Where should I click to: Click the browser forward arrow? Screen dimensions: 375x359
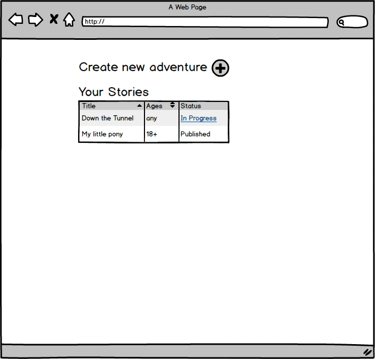pyautogui.click(x=36, y=20)
